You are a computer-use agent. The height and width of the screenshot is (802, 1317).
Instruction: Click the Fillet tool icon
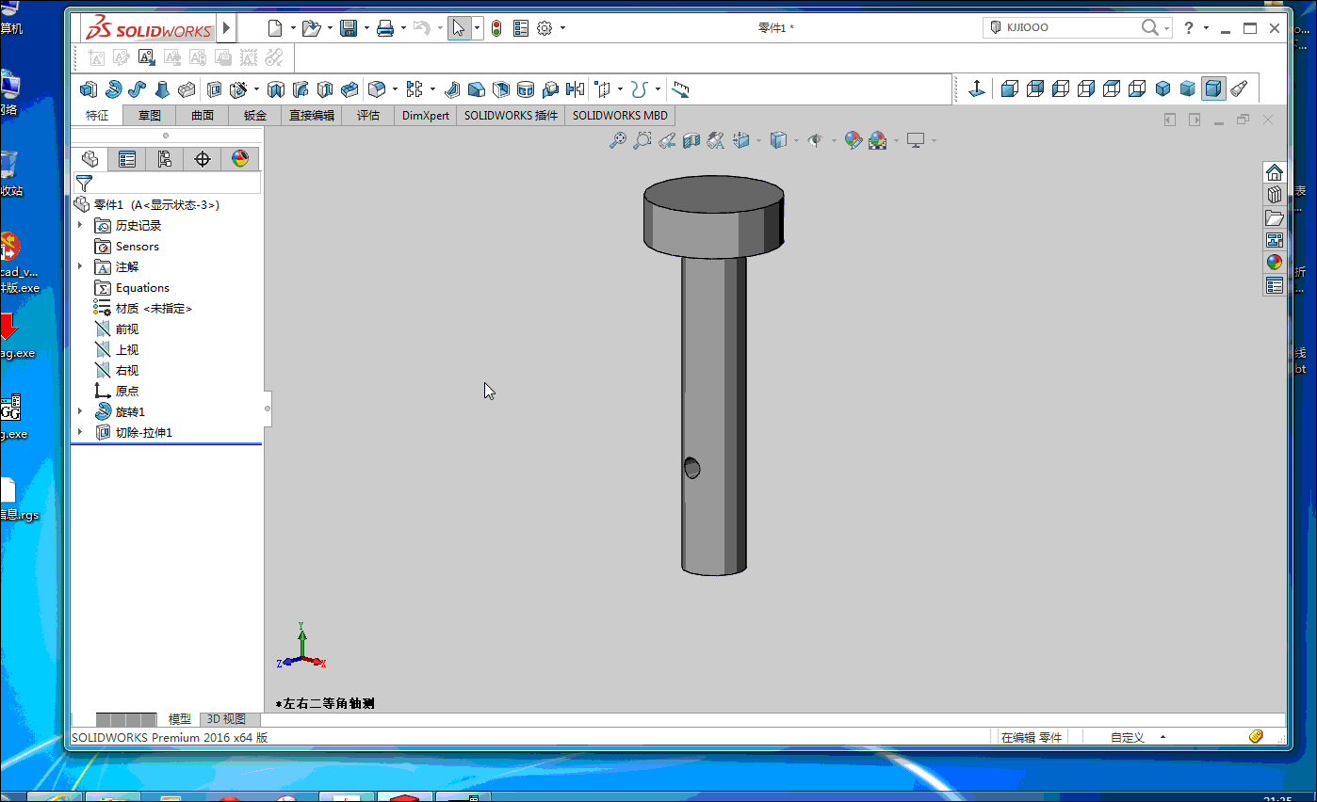tap(376, 89)
